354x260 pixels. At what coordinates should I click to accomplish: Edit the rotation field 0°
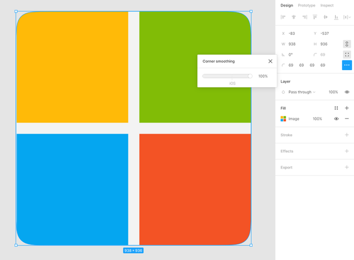click(290, 55)
